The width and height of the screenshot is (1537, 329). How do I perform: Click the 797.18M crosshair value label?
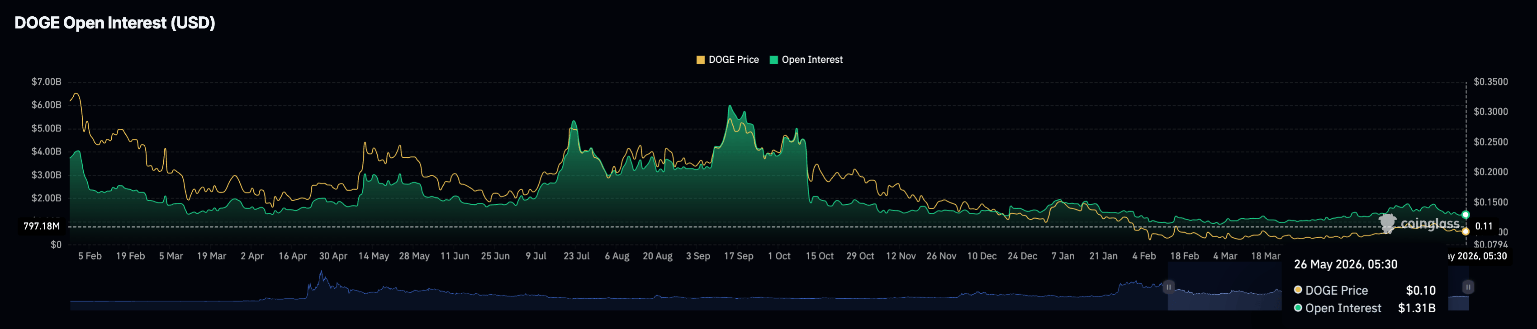pyautogui.click(x=42, y=226)
